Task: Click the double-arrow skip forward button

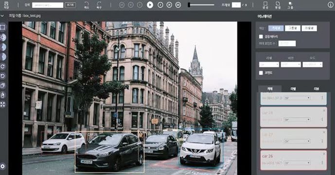Action: 169,5
